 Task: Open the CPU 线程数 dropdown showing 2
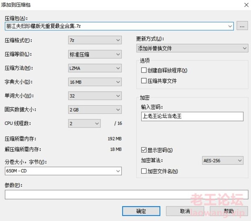[x=85, y=123]
